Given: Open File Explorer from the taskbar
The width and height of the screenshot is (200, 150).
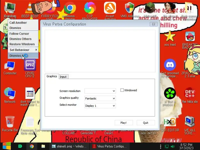Looking at the screenshot, I should pos(43,146).
